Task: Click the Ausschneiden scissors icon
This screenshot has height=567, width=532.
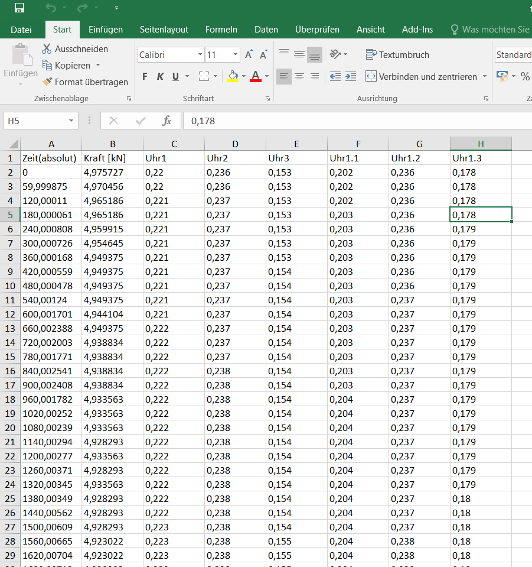Action: [47, 49]
